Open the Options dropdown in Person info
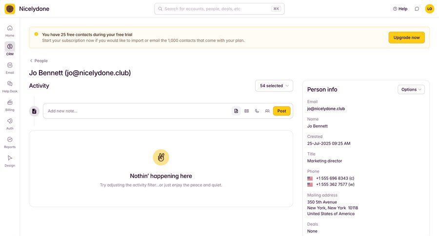This screenshot has width=439, height=236. click(411, 90)
